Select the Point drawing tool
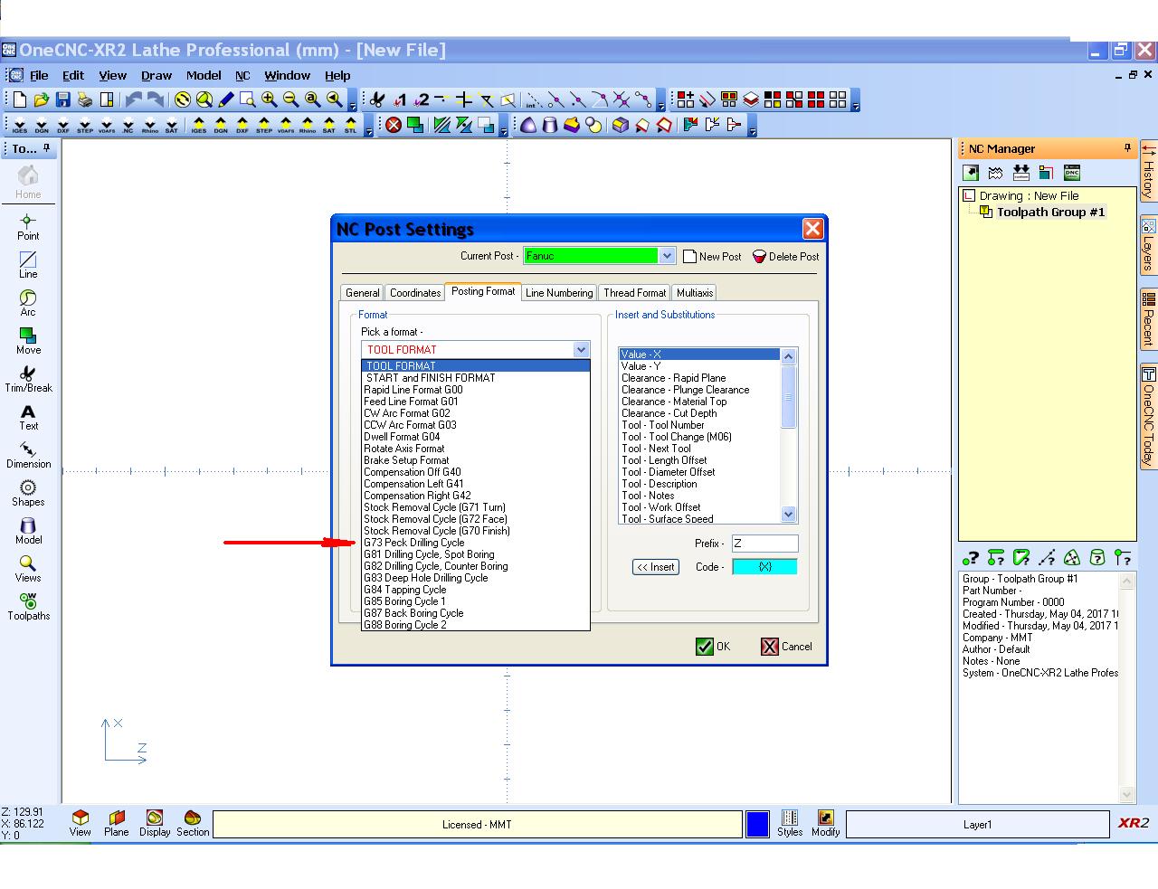 [x=28, y=227]
